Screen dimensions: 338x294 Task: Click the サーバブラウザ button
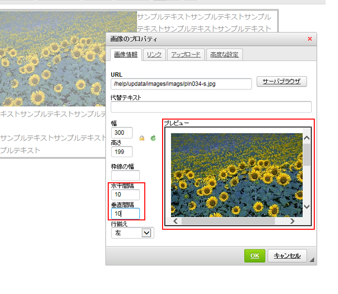point(282,82)
